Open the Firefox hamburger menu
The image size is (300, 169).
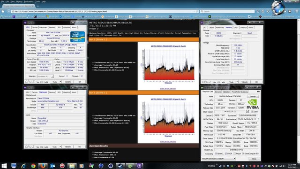click(x=297, y=11)
